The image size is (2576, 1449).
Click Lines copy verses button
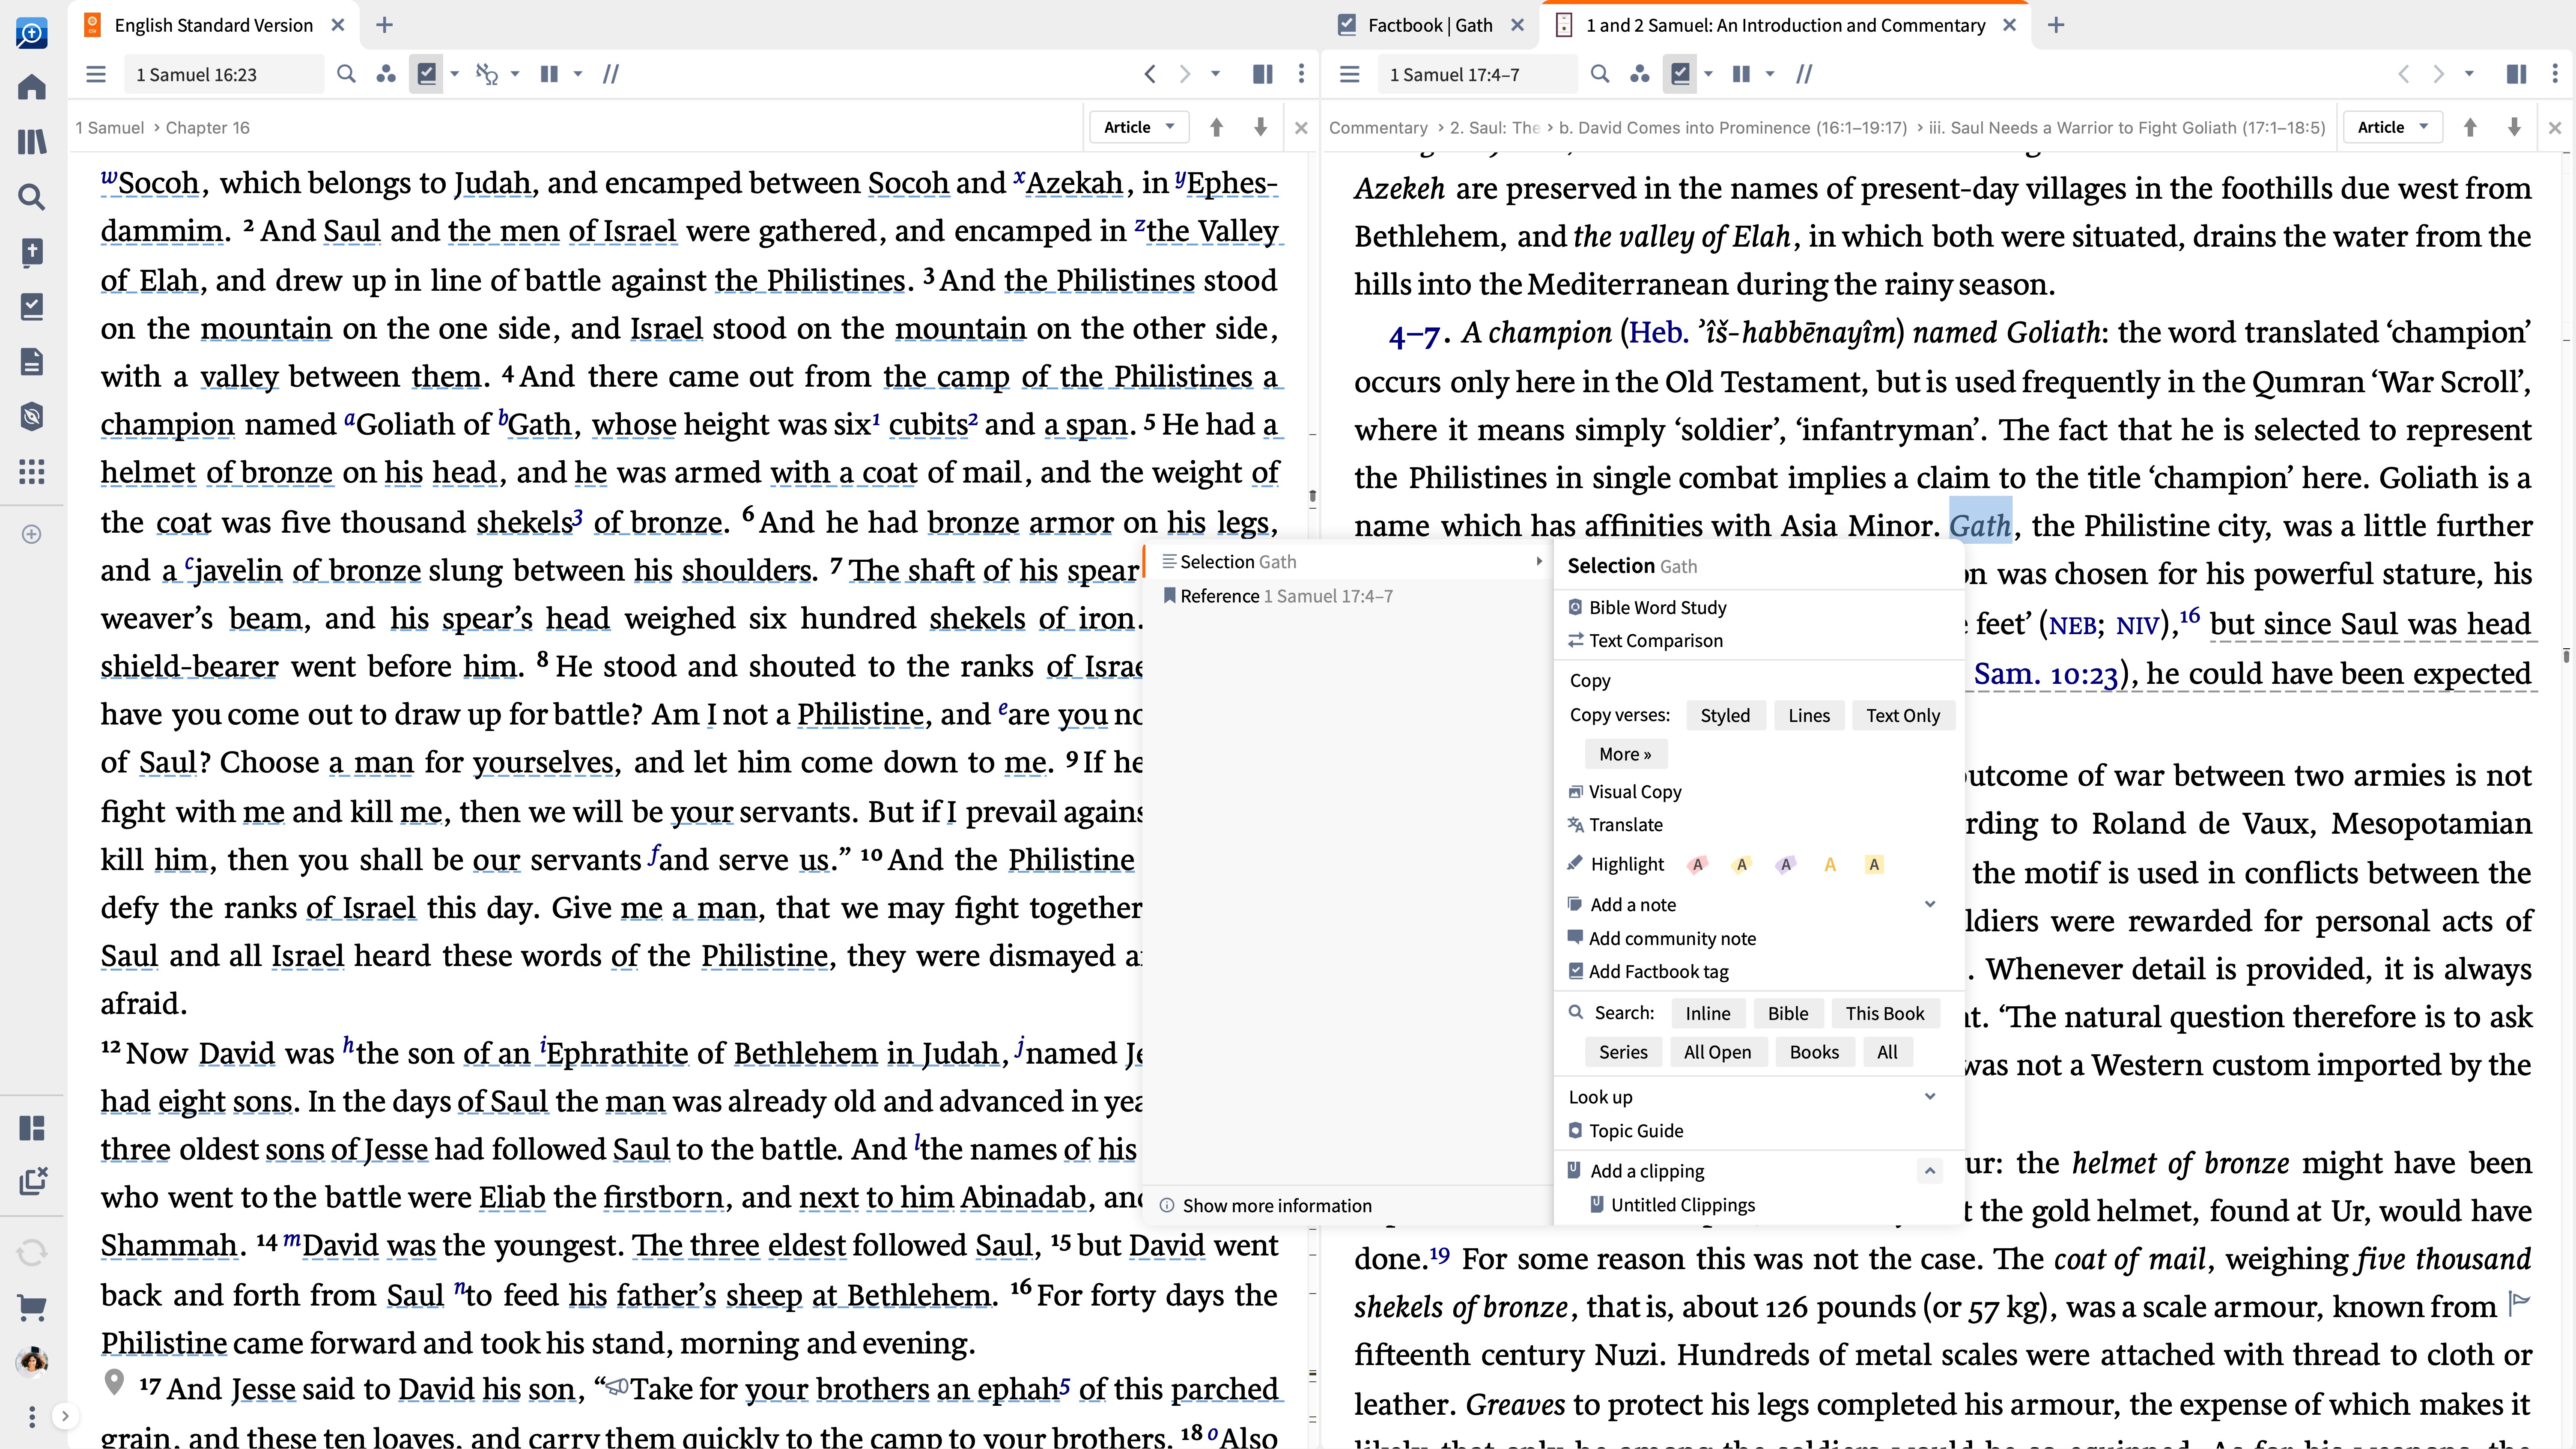pyautogui.click(x=1809, y=715)
